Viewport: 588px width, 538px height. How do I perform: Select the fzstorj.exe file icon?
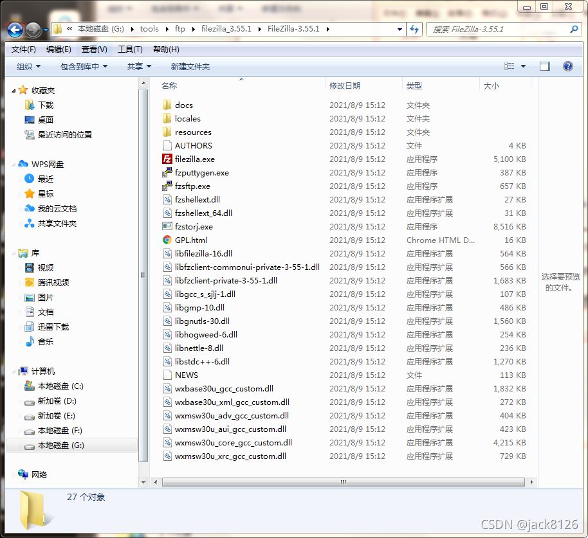tap(167, 226)
